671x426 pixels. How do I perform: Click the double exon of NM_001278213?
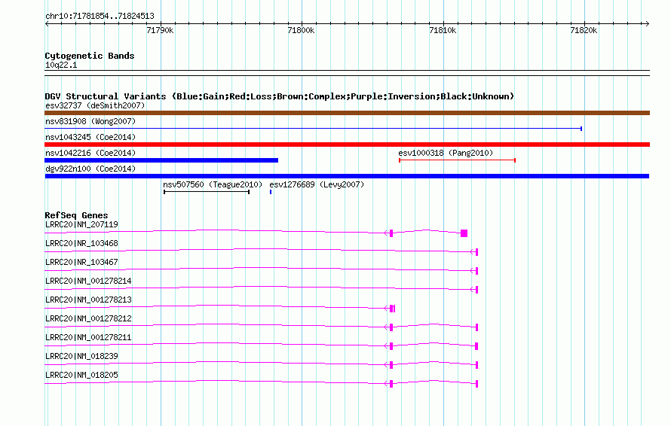click(x=392, y=309)
